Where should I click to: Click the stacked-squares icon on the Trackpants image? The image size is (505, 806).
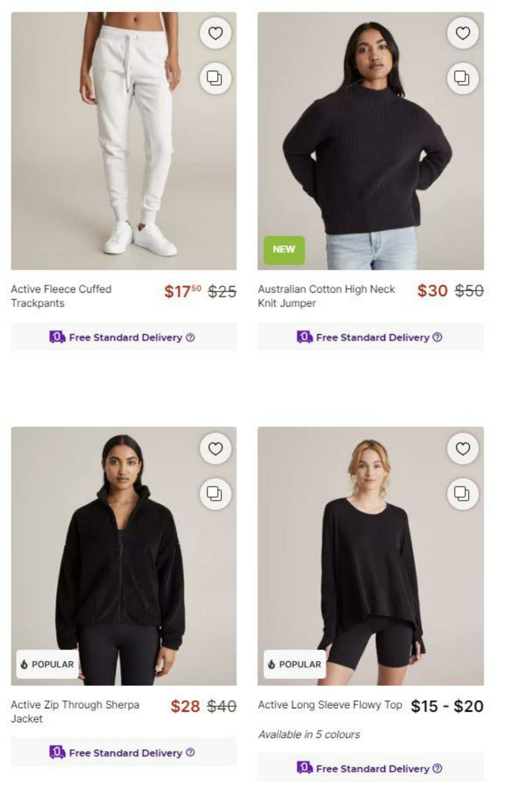pos(215,78)
